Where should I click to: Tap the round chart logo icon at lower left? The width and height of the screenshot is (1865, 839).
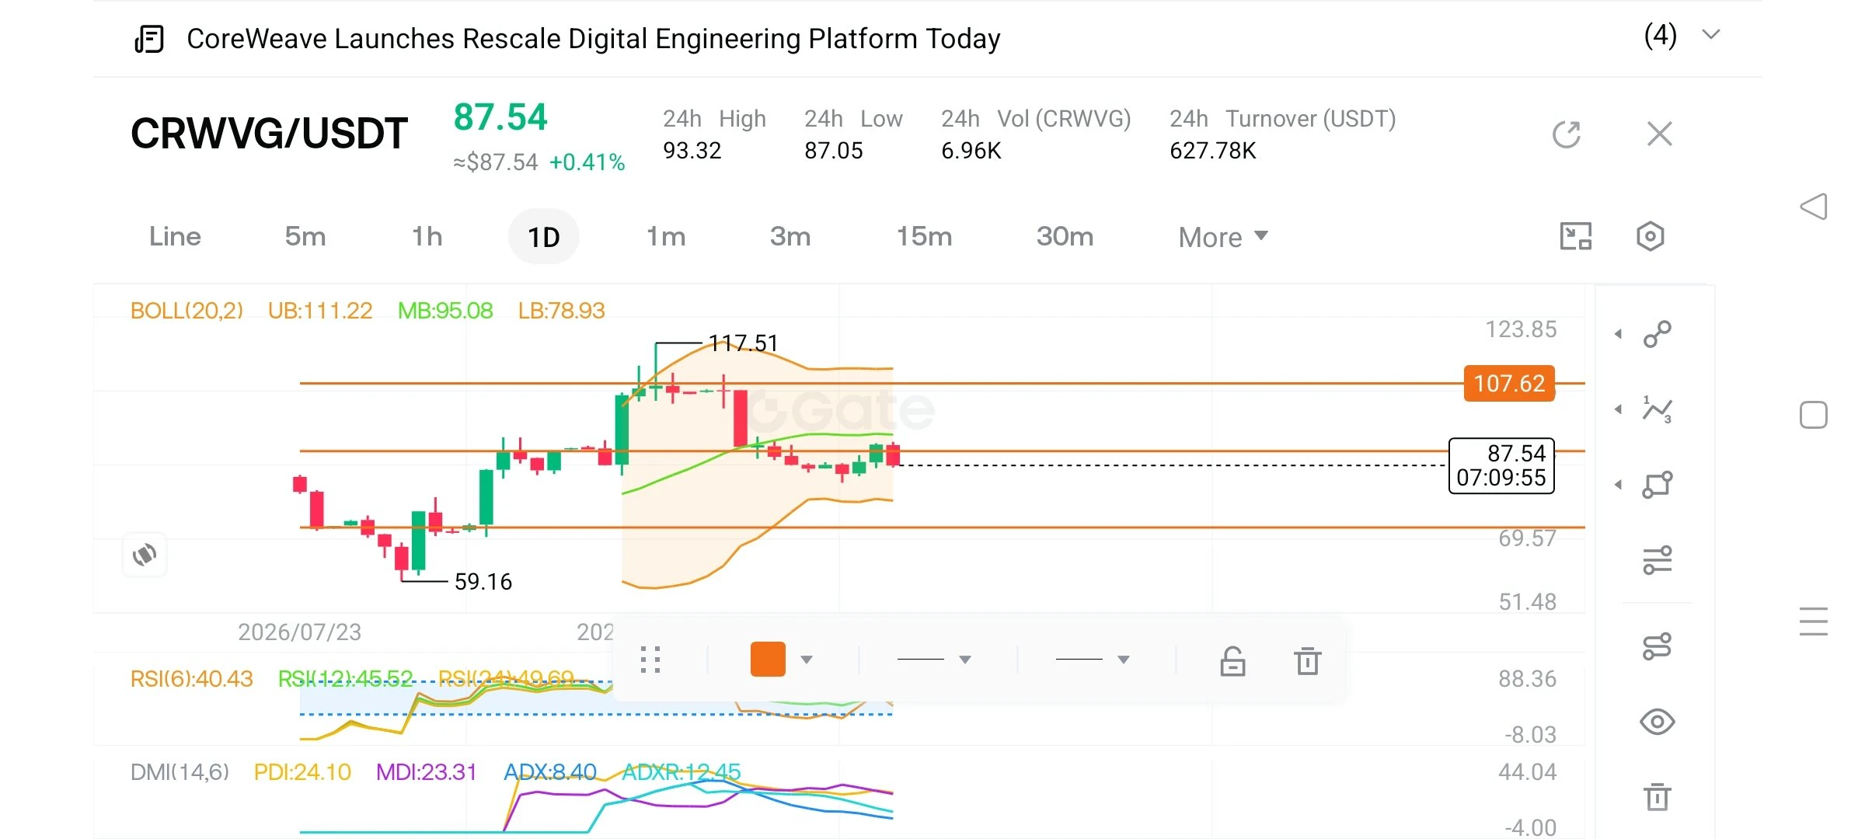point(145,555)
